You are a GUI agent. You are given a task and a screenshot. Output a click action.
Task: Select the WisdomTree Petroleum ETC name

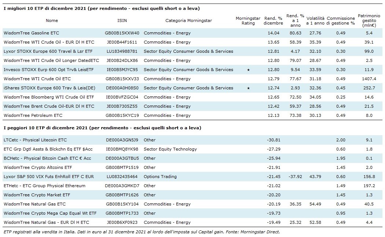pyautogui.click(x=33, y=115)
